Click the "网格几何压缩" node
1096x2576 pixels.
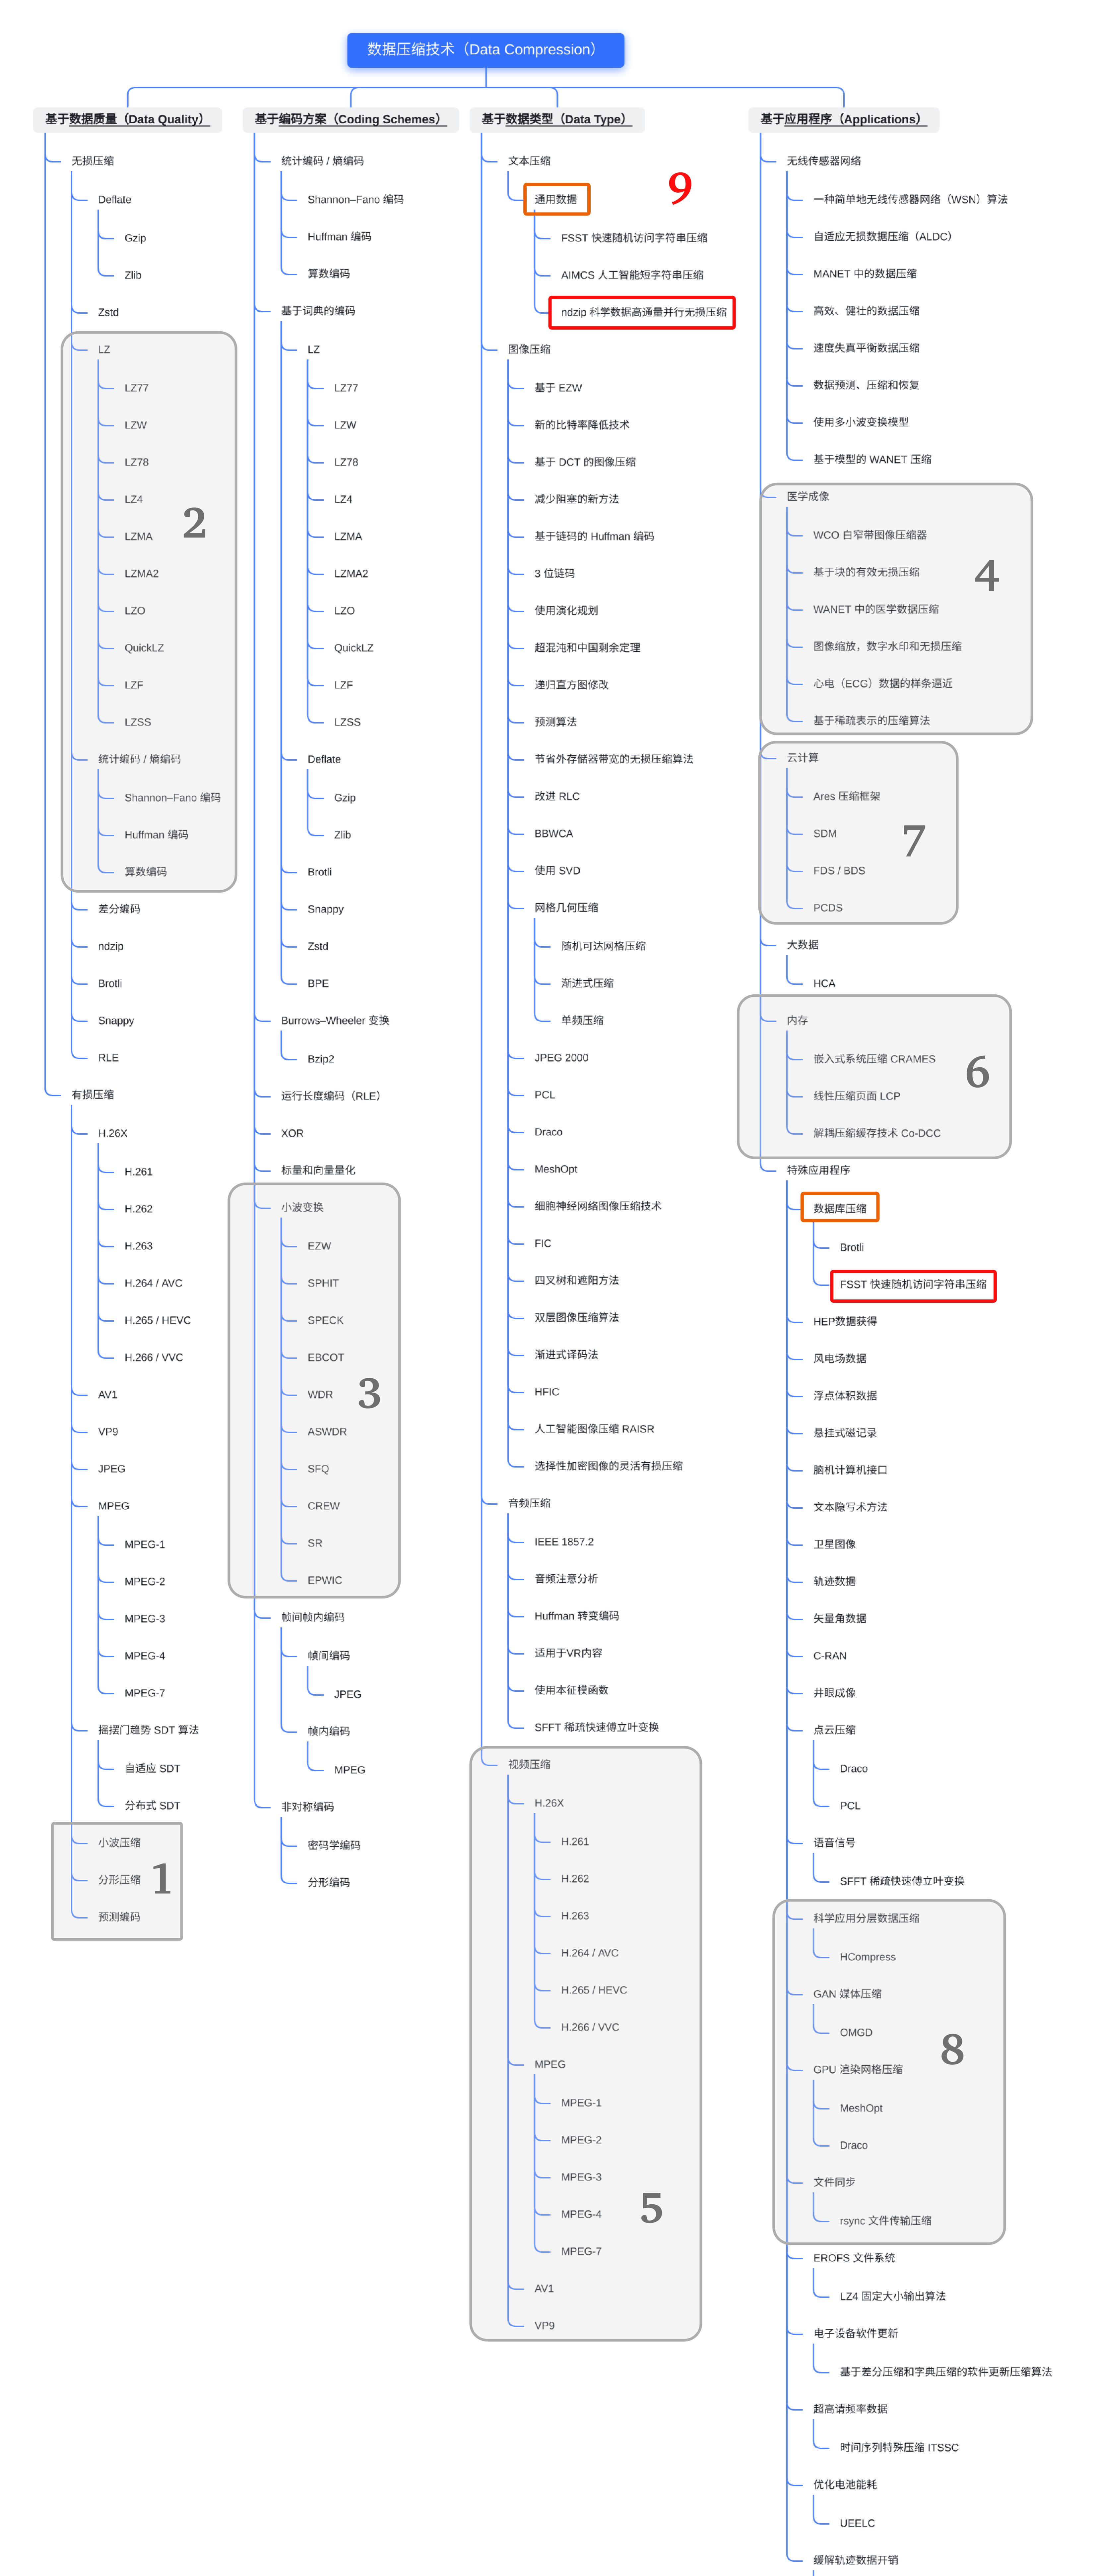[x=566, y=908]
